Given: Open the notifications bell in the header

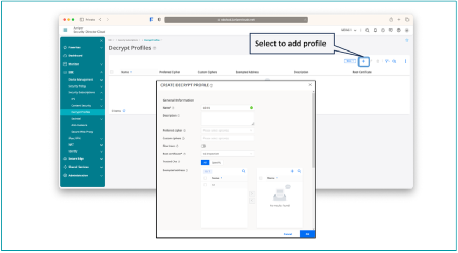Looking at the screenshot, I should [375, 30].
